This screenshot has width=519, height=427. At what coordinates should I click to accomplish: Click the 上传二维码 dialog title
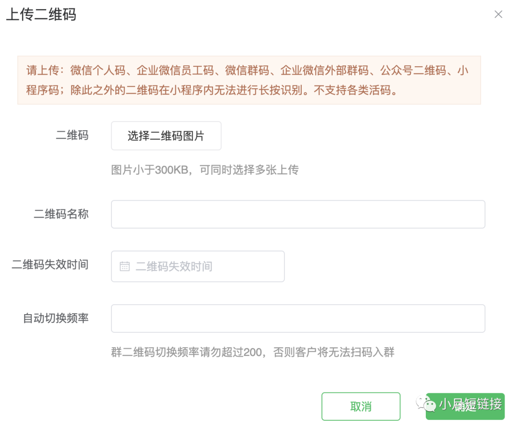(41, 14)
